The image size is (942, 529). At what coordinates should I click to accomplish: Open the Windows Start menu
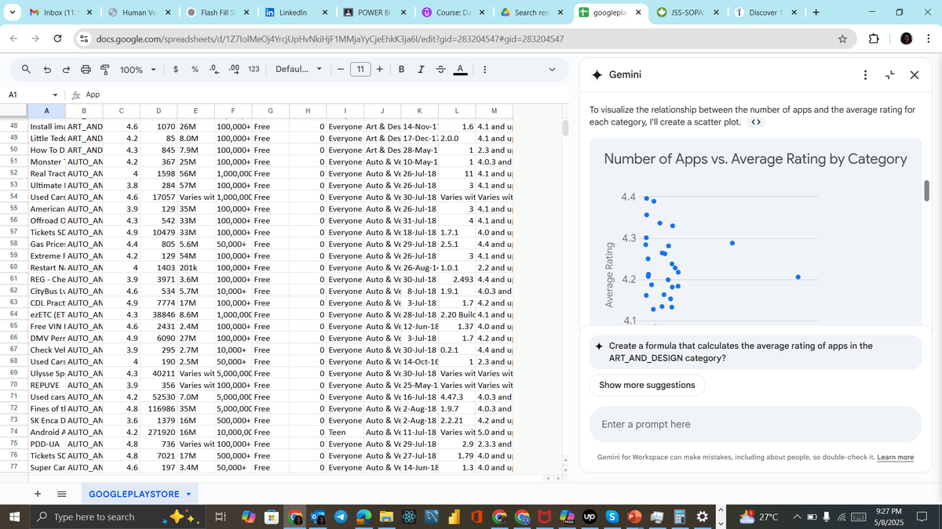click(14, 516)
